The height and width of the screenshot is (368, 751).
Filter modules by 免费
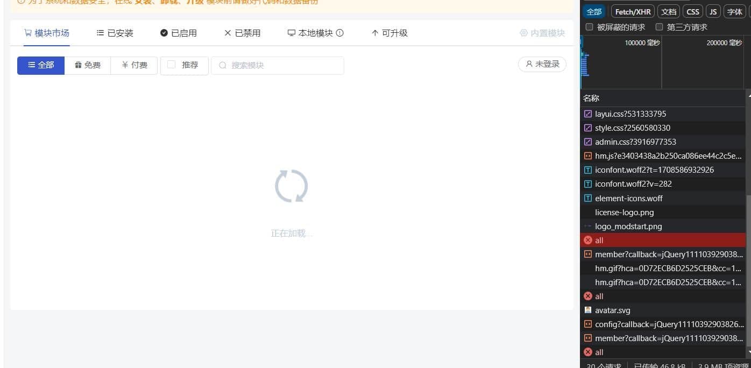88,65
